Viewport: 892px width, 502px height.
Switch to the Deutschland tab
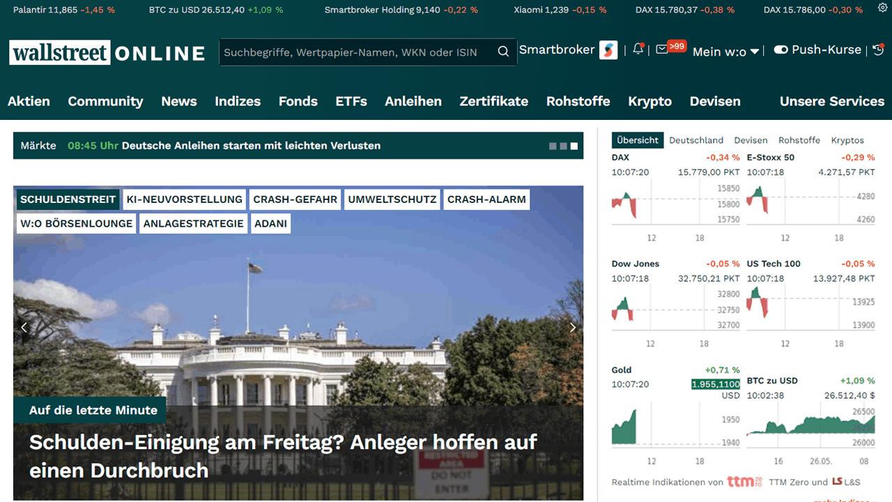696,140
